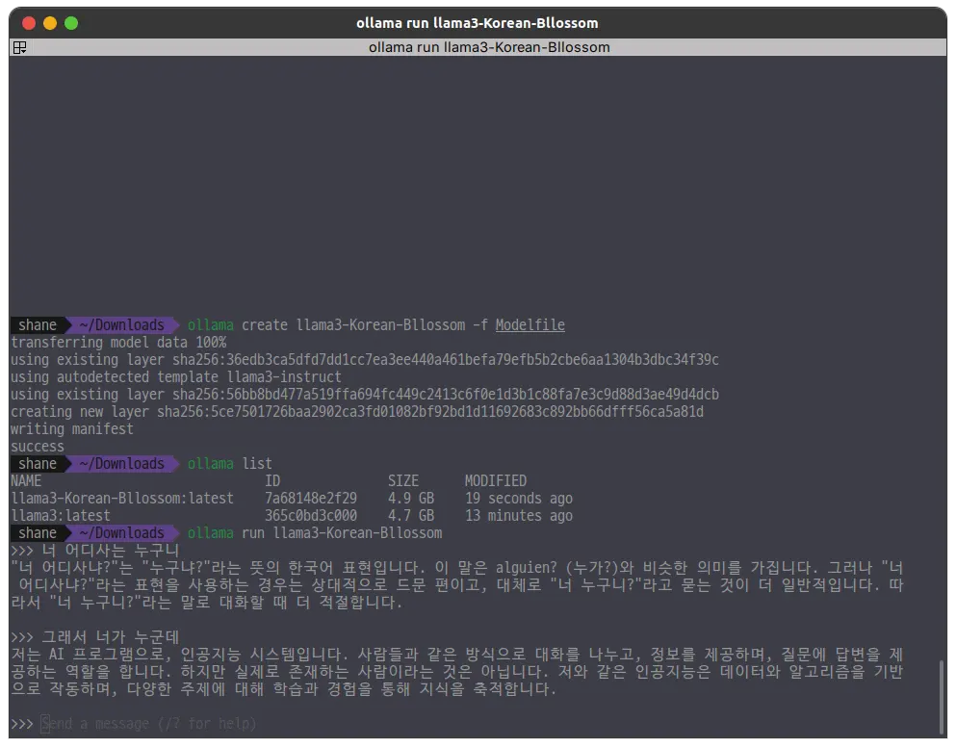Click the '~/Downloads' segment on 'ollama list' prompt
The height and width of the screenshot is (747, 956).
coord(121,463)
